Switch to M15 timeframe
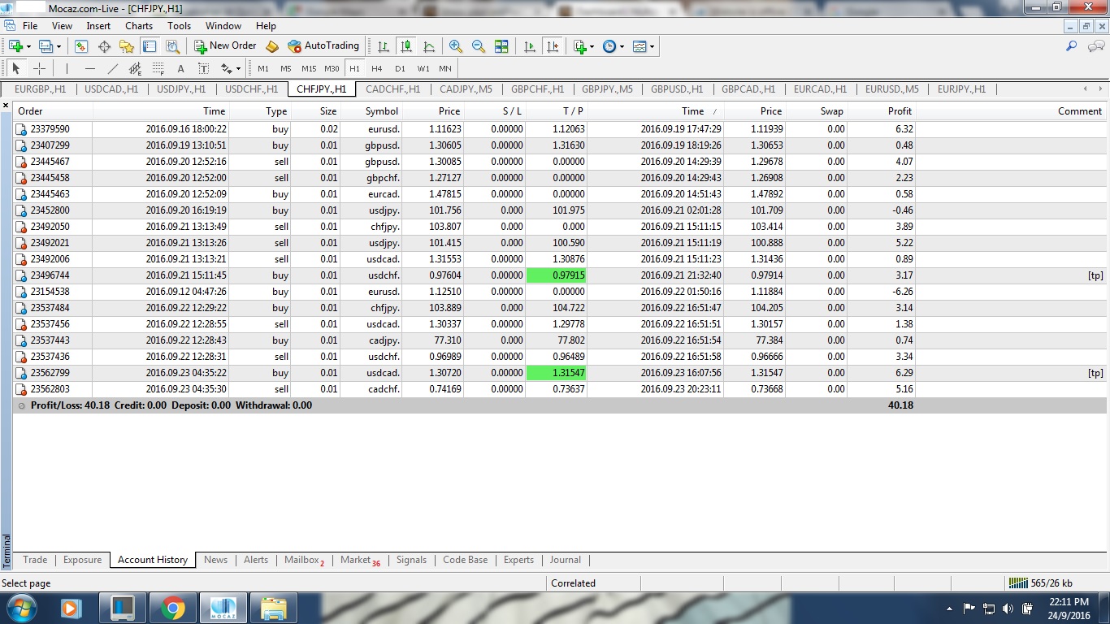This screenshot has height=624, width=1110. click(x=309, y=68)
